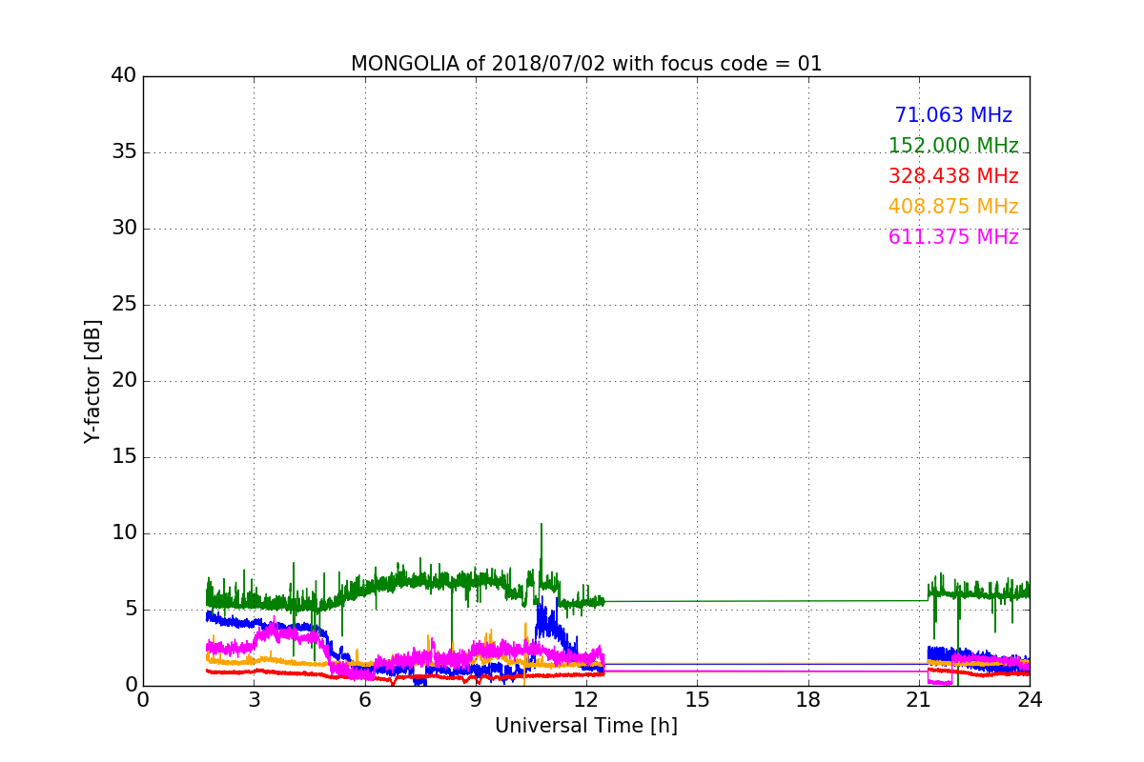1144x762 pixels.
Task: Select the 408.875 MHz legend label
Action: [x=953, y=207]
